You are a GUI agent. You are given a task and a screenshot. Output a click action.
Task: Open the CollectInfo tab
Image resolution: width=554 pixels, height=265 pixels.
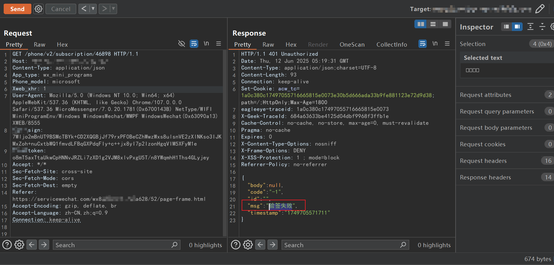(x=392, y=44)
